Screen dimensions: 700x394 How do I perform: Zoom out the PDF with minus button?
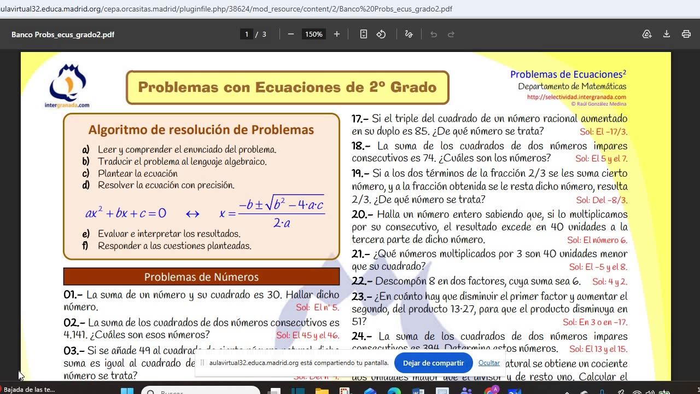pos(291,34)
